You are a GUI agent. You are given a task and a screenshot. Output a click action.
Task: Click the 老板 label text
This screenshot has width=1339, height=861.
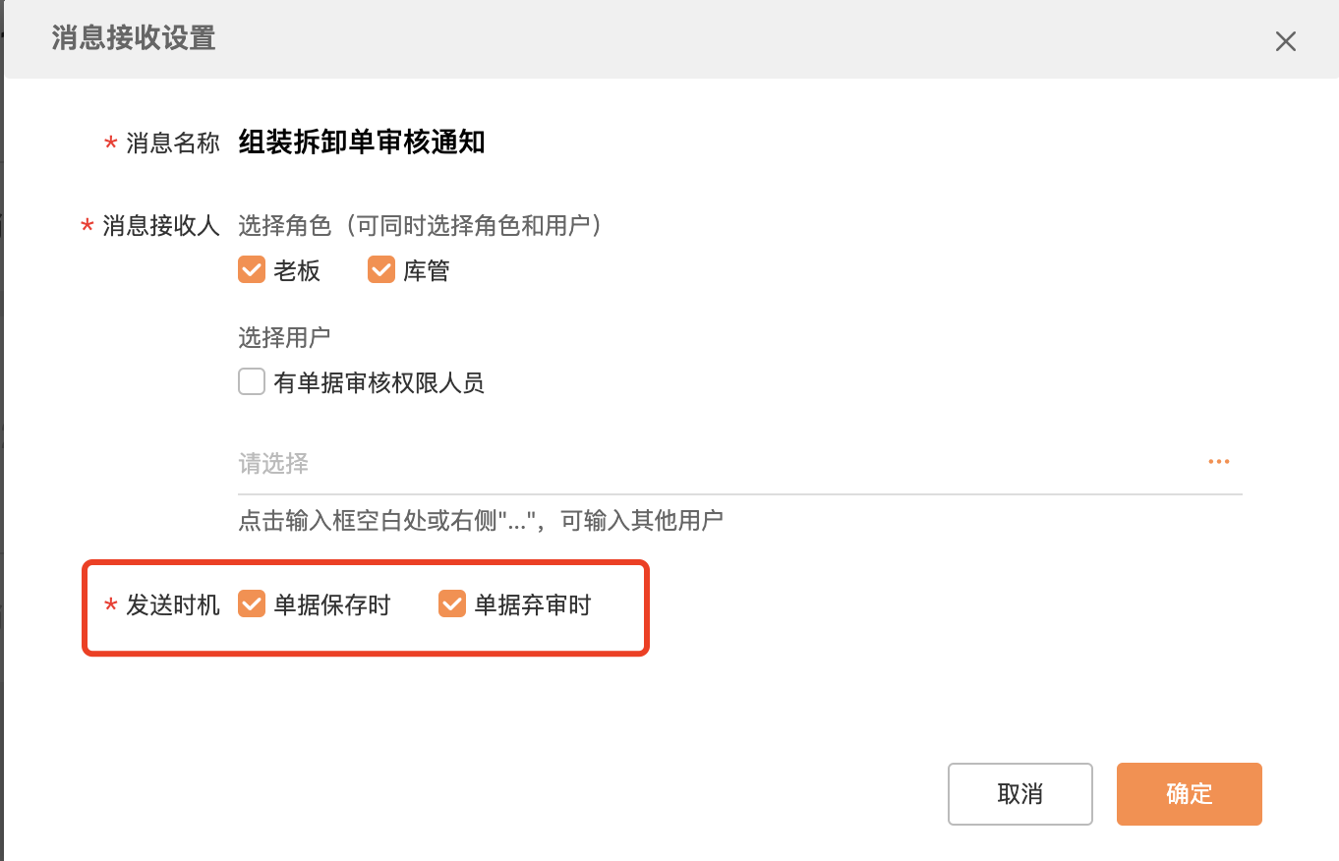(x=297, y=271)
